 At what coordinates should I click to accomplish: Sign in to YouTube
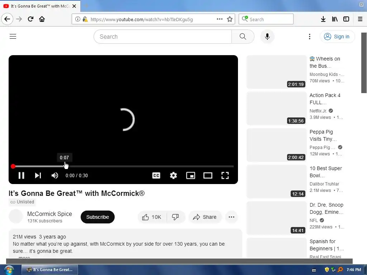click(x=337, y=37)
